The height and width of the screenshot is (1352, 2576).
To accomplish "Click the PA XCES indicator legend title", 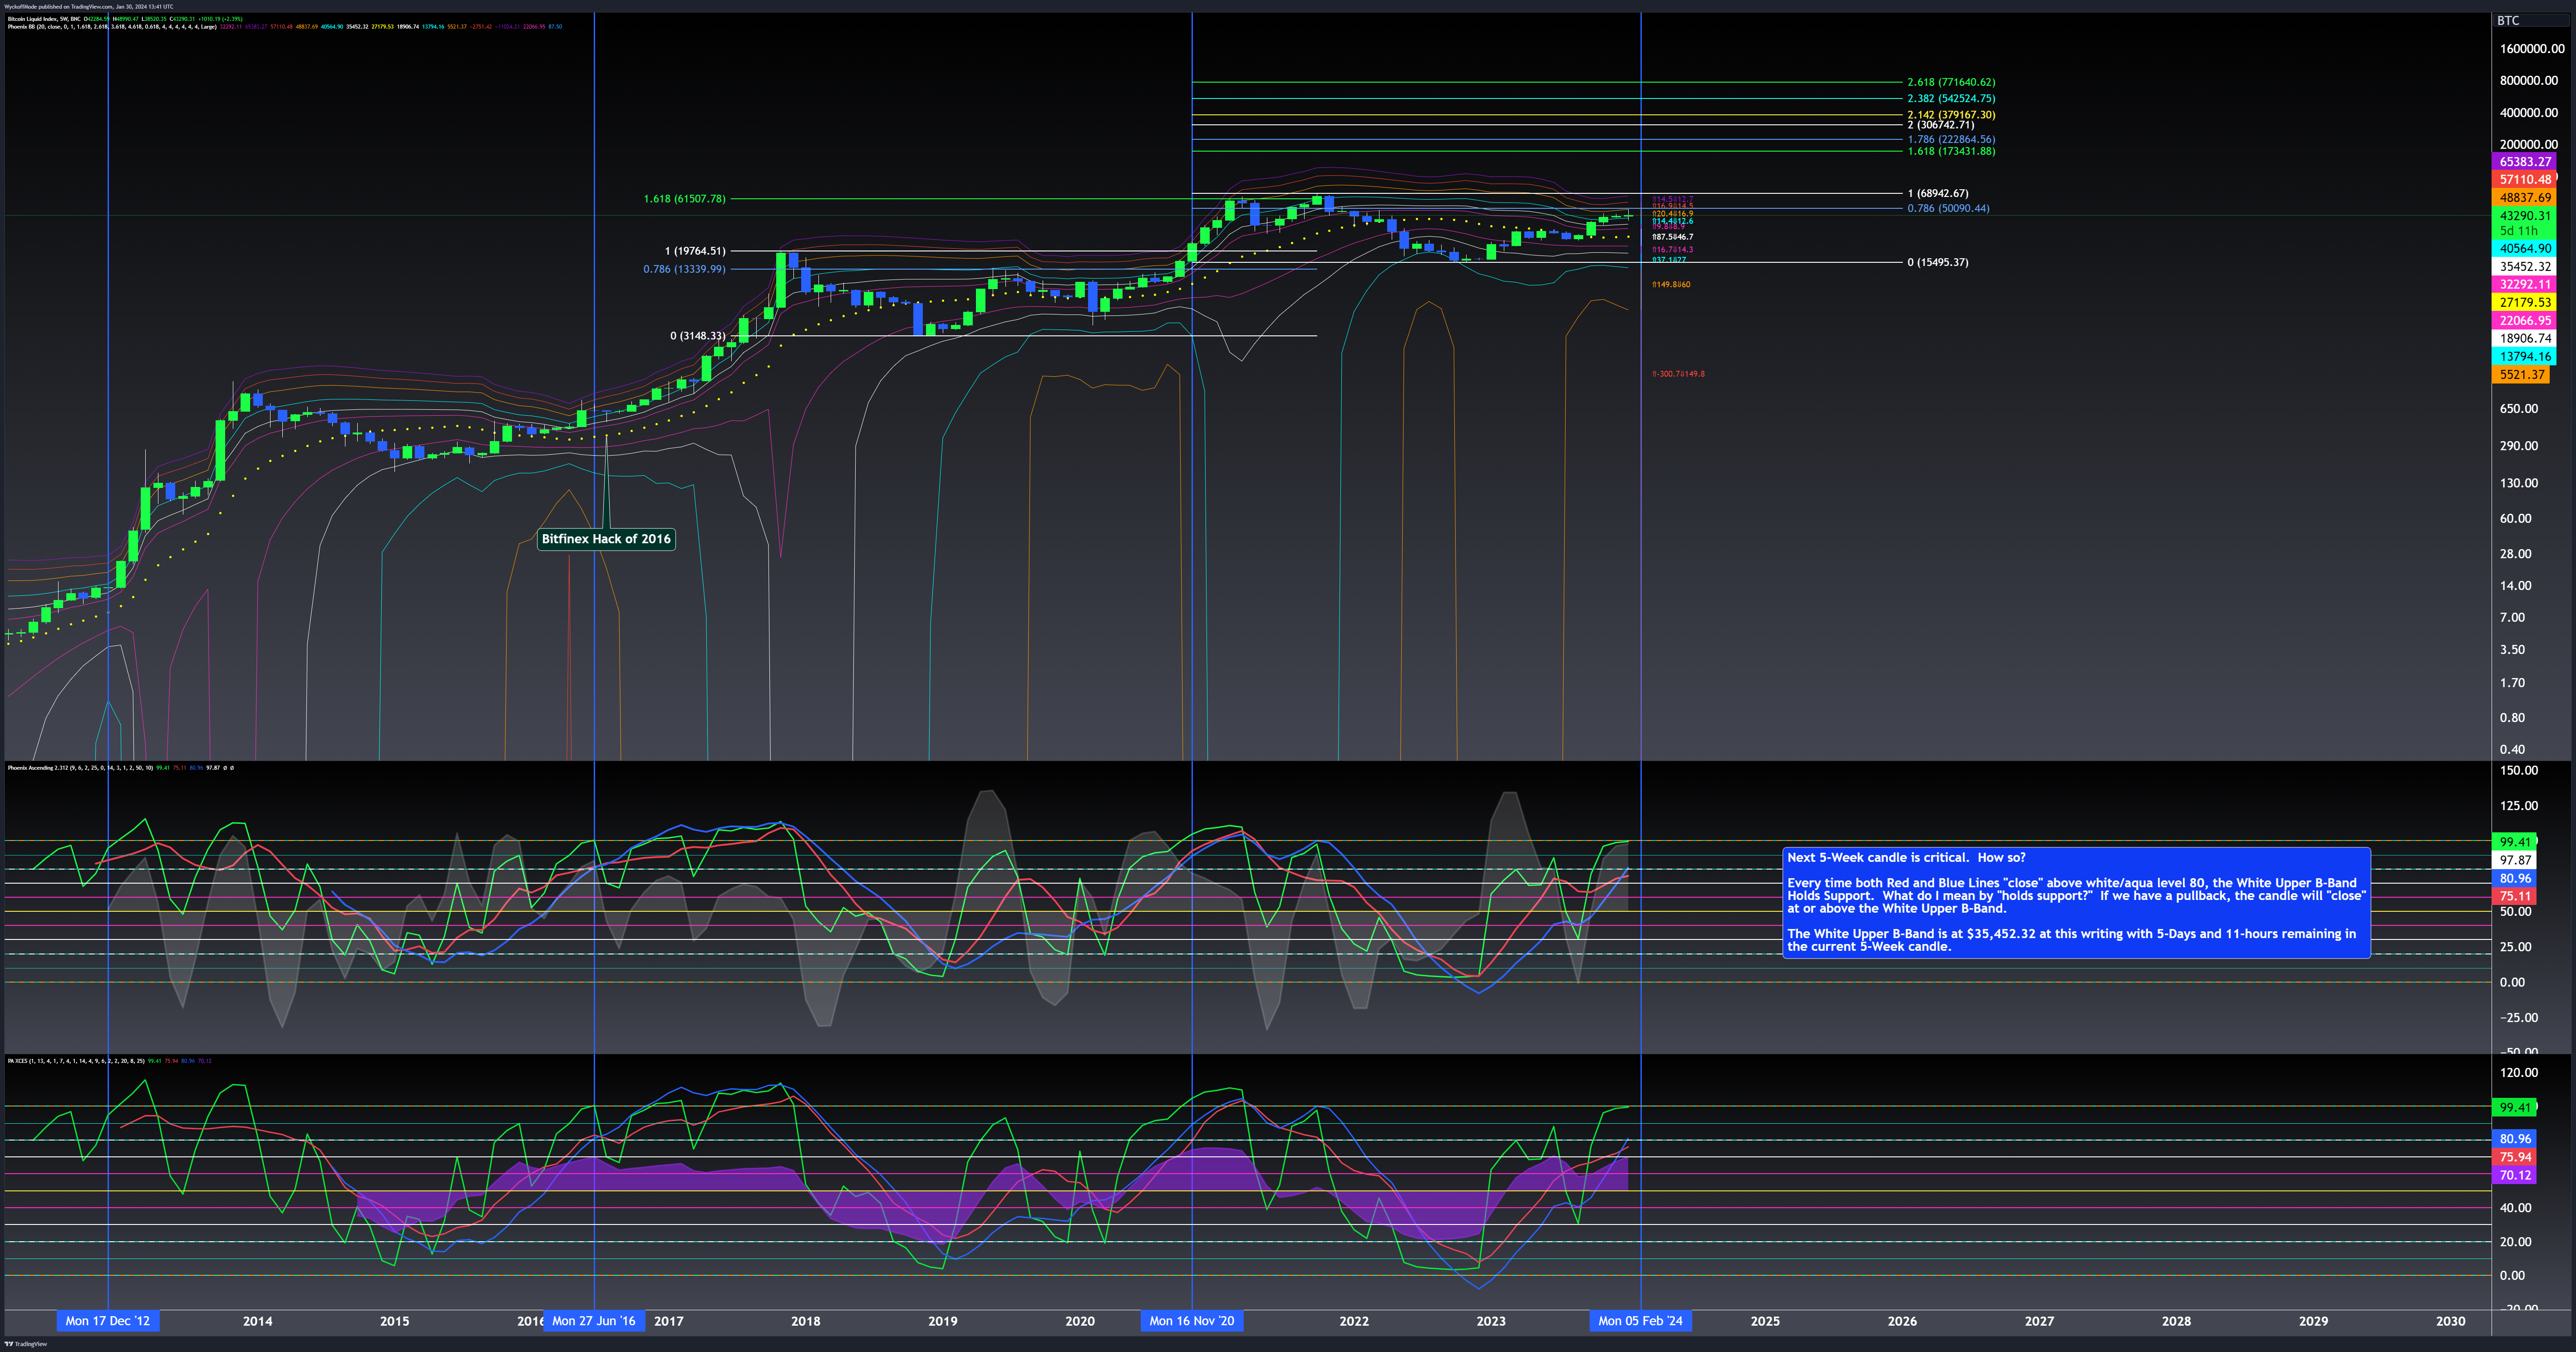I will point(76,1061).
